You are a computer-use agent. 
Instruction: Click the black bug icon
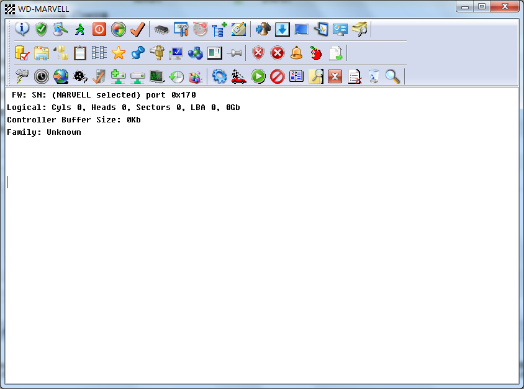point(80,77)
